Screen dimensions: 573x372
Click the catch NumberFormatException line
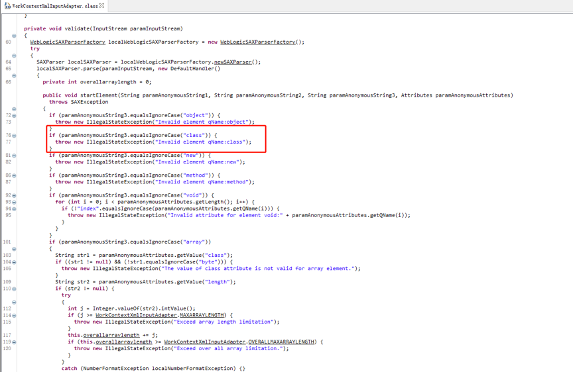click(153, 368)
